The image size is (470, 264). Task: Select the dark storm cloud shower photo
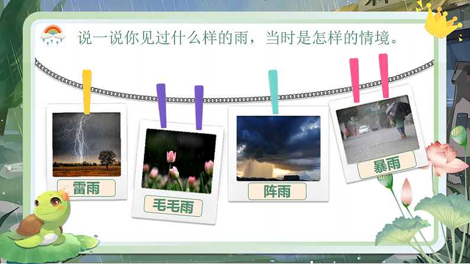(278, 148)
